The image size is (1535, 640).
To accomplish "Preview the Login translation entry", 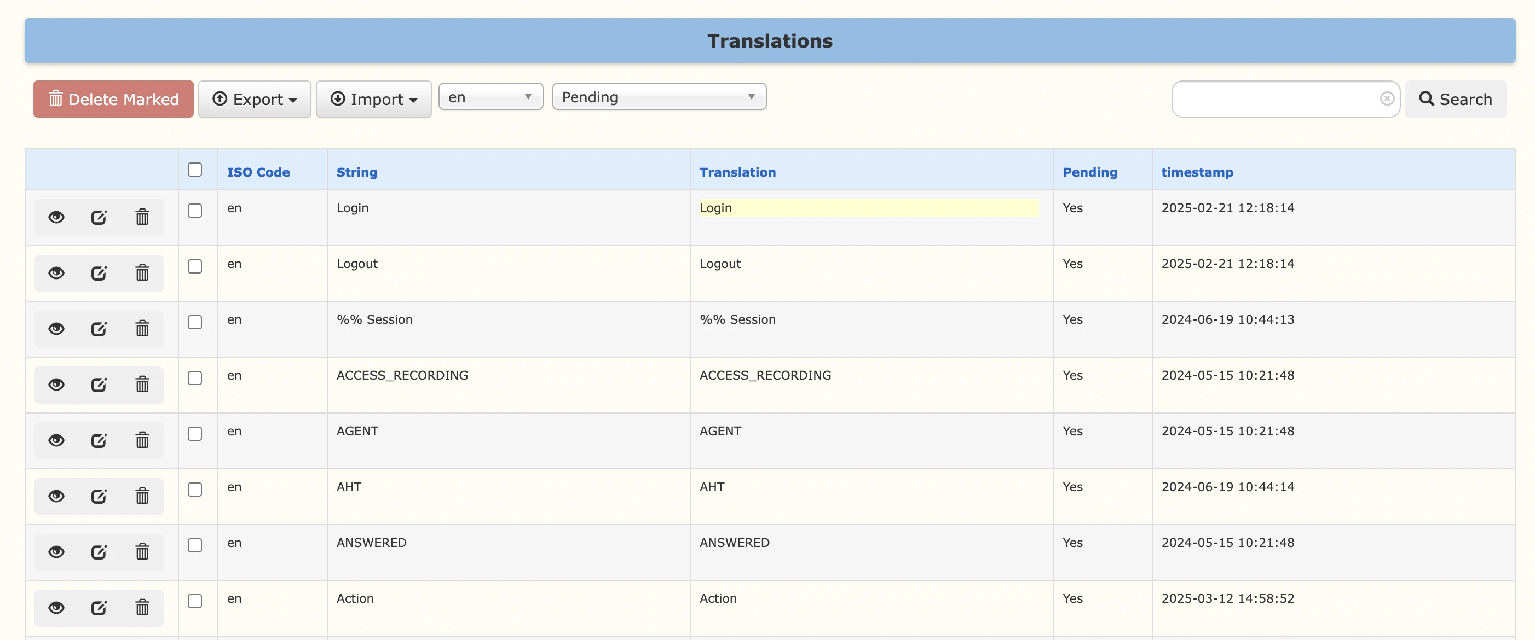I will [56, 217].
